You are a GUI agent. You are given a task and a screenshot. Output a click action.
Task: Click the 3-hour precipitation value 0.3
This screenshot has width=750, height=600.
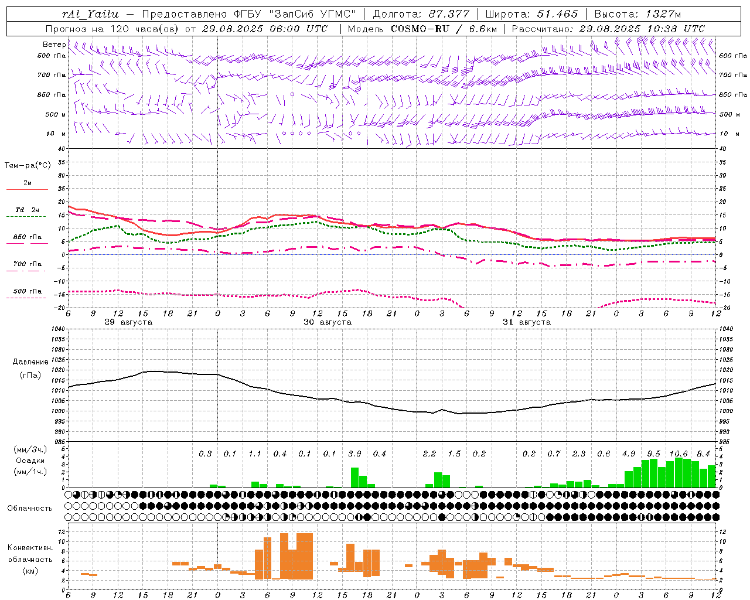(x=205, y=454)
